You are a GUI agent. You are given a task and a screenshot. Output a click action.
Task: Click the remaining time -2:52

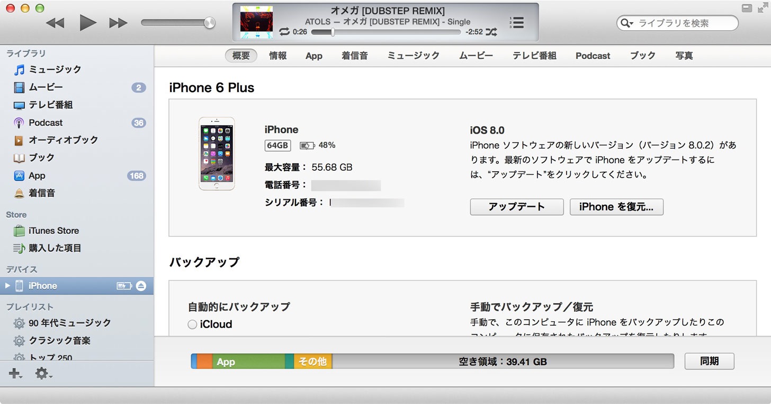474,32
